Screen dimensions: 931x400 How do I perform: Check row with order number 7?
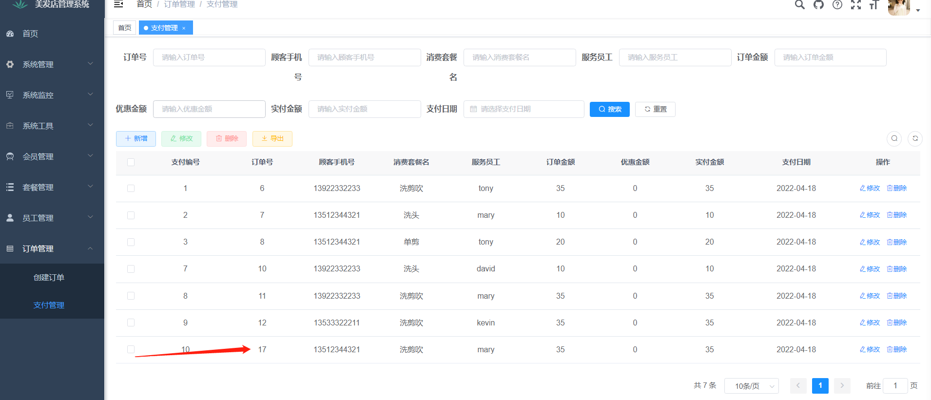pyautogui.click(x=131, y=215)
